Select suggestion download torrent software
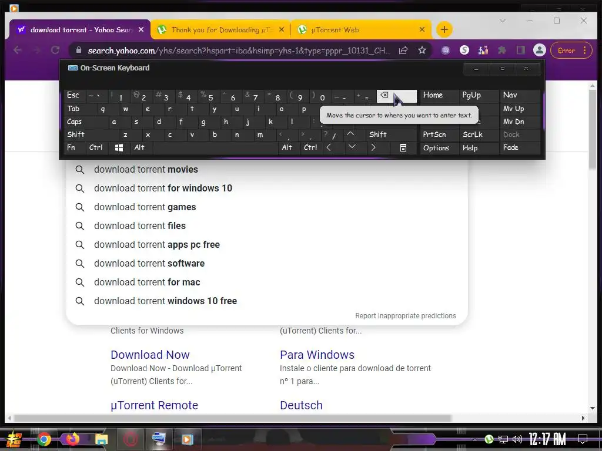The height and width of the screenshot is (451, 602). tap(266, 264)
